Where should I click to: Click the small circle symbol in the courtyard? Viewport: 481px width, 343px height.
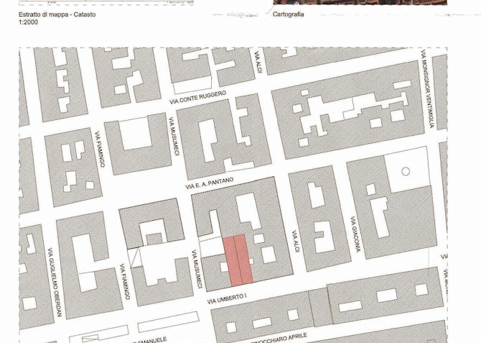click(x=406, y=171)
